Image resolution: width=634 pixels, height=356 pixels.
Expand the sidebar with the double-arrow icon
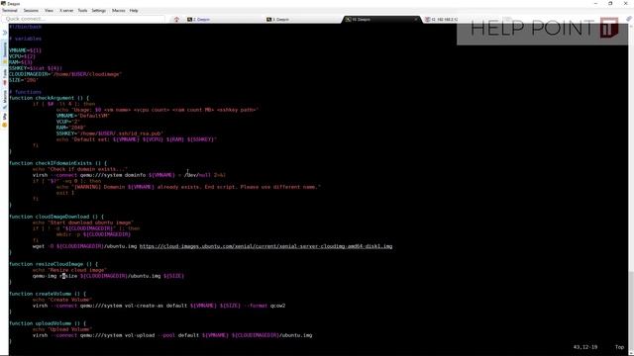(5, 33)
